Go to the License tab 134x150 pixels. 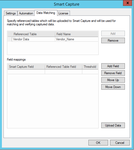(x=64, y=13)
